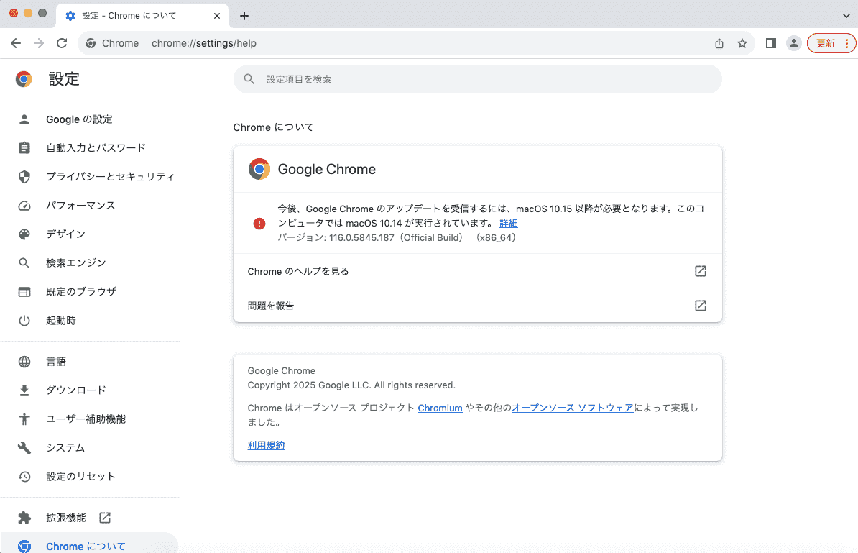Click the 既定のブラウザ sidebar label
Screen dimensions: 858x553
point(81,292)
